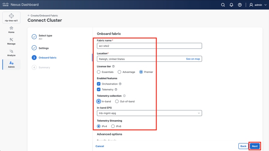Open the In-band EPG dropdown

[x=149, y=113]
